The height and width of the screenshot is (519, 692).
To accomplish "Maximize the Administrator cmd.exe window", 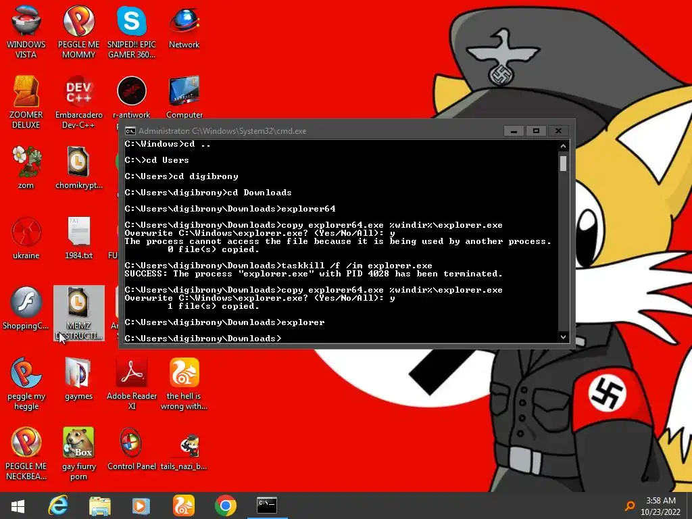I will [x=536, y=131].
